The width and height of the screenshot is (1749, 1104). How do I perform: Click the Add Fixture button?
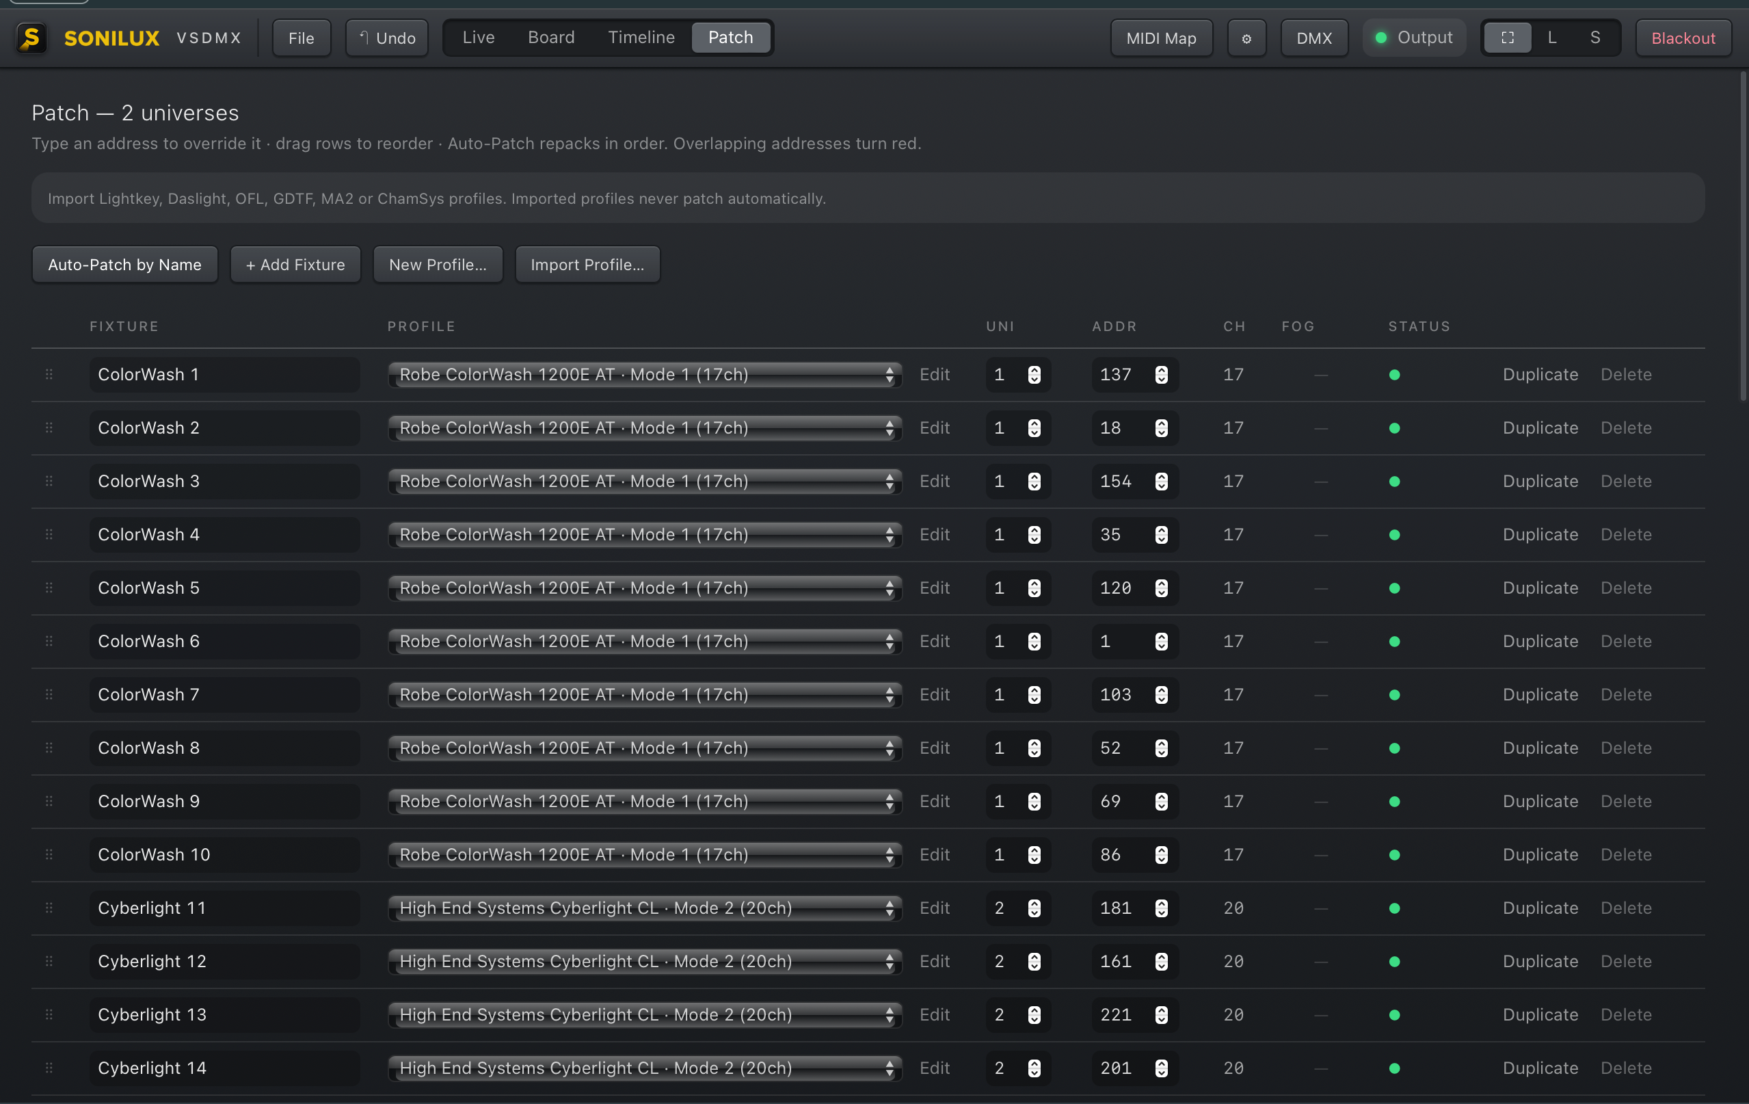coord(295,265)
